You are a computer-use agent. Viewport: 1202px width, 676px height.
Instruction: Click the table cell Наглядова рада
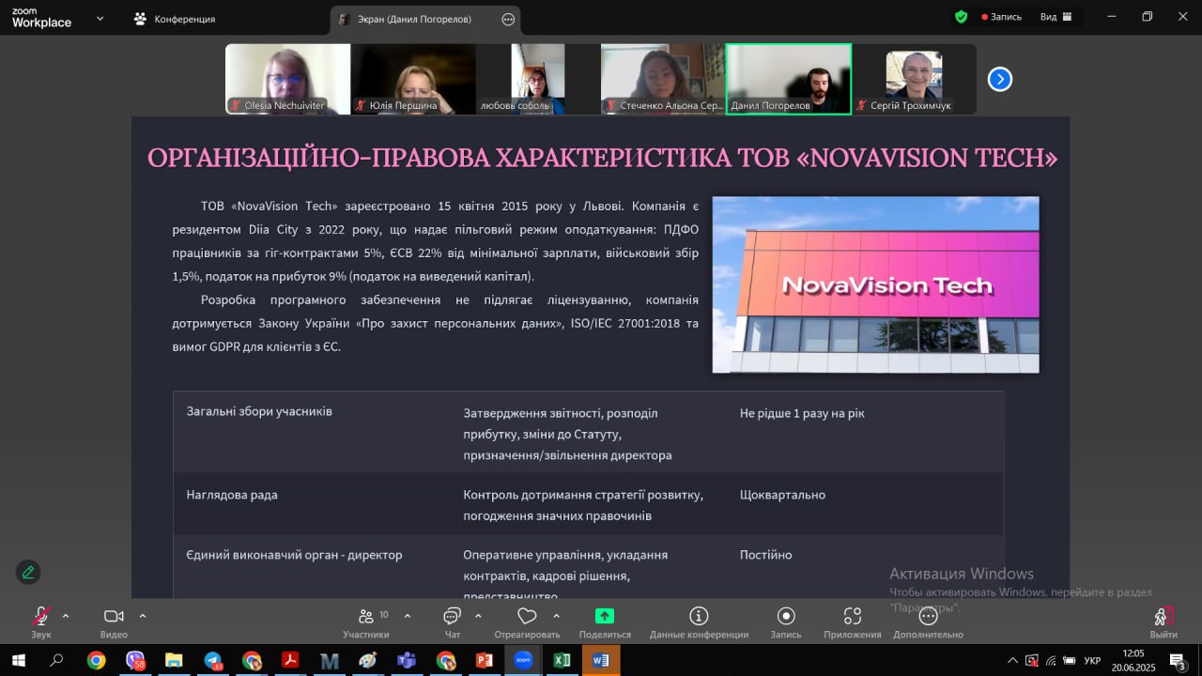point(232,495)
